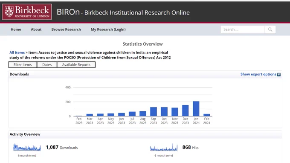Expand Show export options
Screen dimensions: 290x163
[x=258, y=74]
